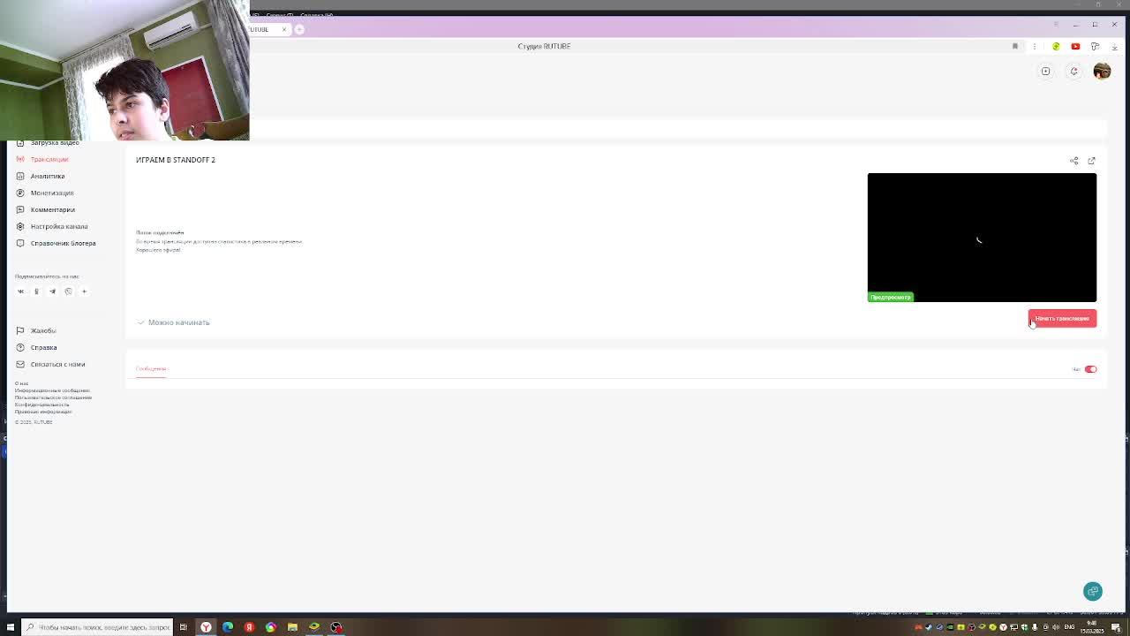1130x636 pixels.
Task: Open the VK social link icon
Action: [x=20, y=291]
